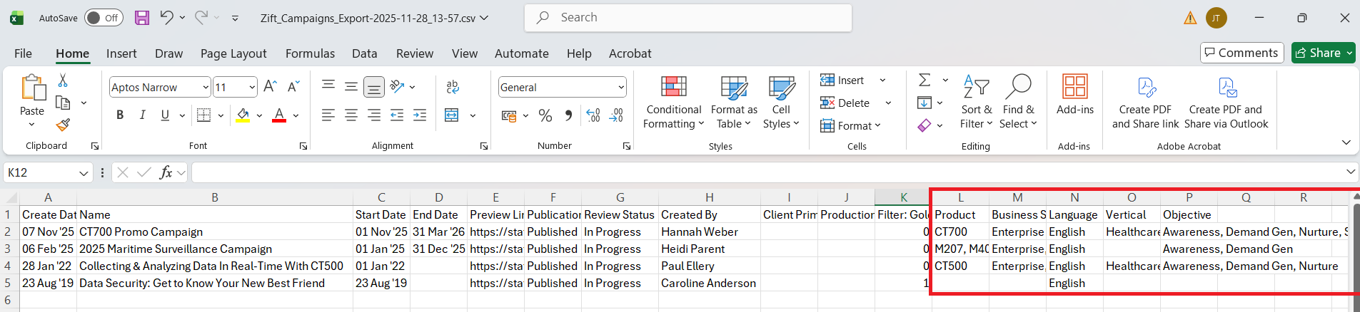
Task: Switch to the Page Layout tab
Action: pyautogui.click(x=233, y=53)
